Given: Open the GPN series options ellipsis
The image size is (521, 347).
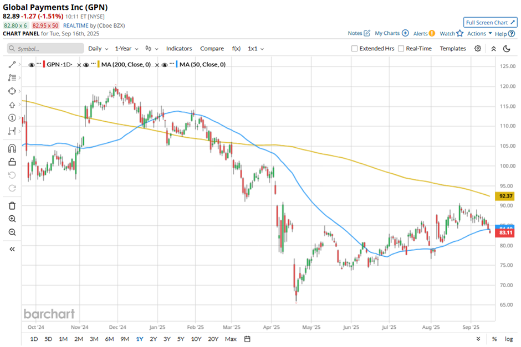Looking at the screenshot, I should coord(39,63).
